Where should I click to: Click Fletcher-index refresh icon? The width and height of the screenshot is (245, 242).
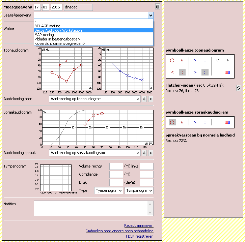tap(239, 88)
